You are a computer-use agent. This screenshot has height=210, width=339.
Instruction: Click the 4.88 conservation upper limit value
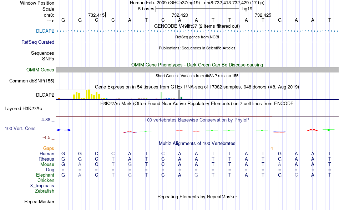46,119
